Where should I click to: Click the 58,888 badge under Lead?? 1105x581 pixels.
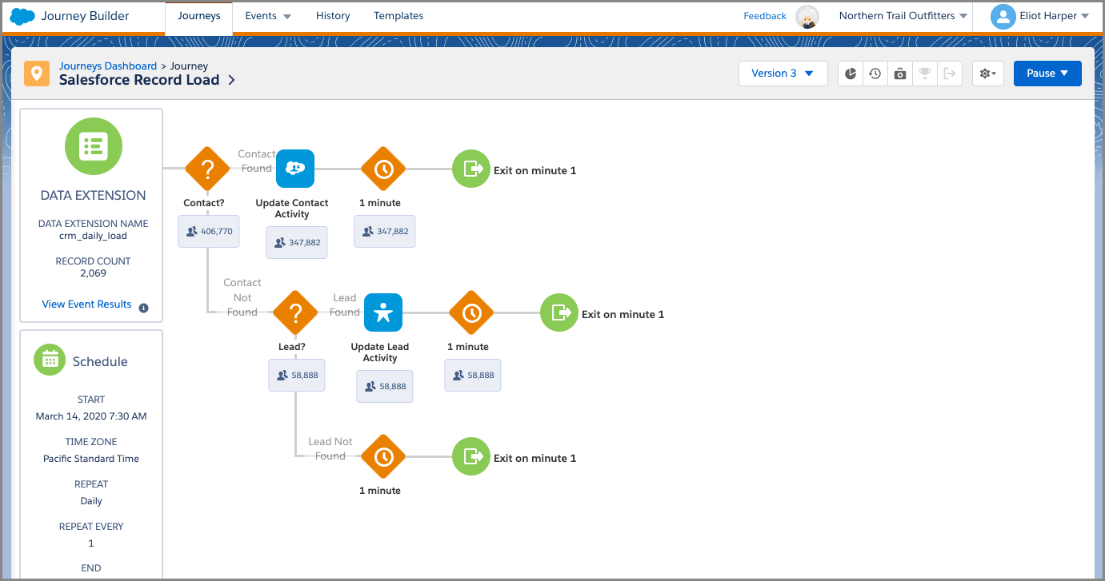coord(297,375)
